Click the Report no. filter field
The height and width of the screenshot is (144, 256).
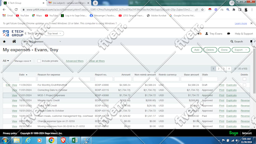104,79
